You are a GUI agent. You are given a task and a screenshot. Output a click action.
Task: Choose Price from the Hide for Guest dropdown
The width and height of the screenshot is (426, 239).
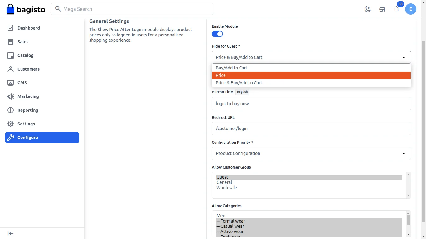(x=220, y=75)
